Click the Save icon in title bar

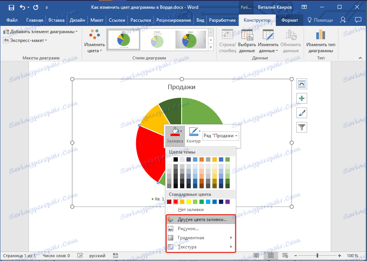coord(11,7)
